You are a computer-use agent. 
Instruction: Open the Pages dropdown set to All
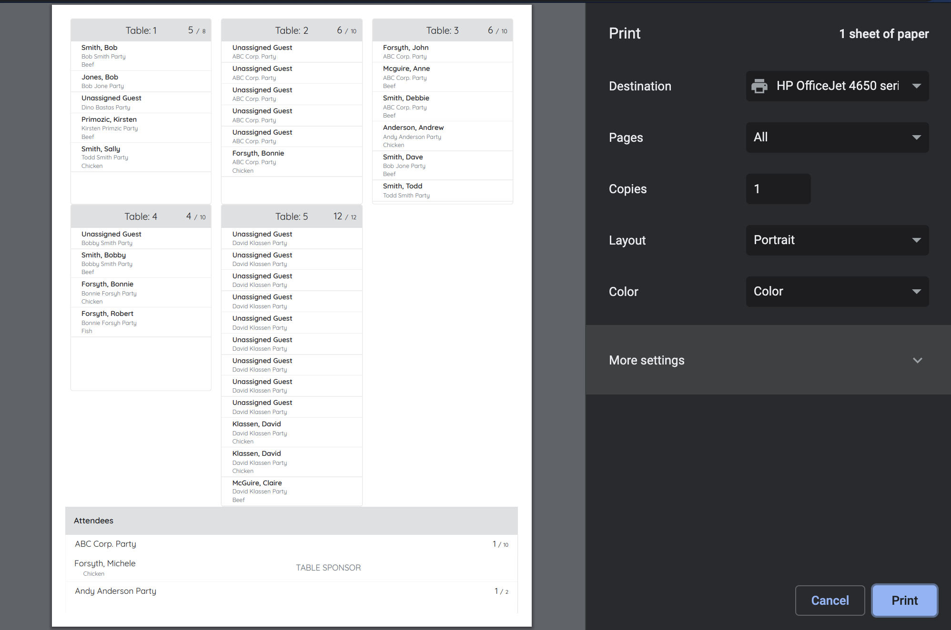tap(837, 138)
